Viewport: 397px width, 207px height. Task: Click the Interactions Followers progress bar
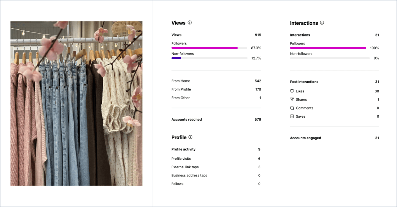click(x=328, y=48)
